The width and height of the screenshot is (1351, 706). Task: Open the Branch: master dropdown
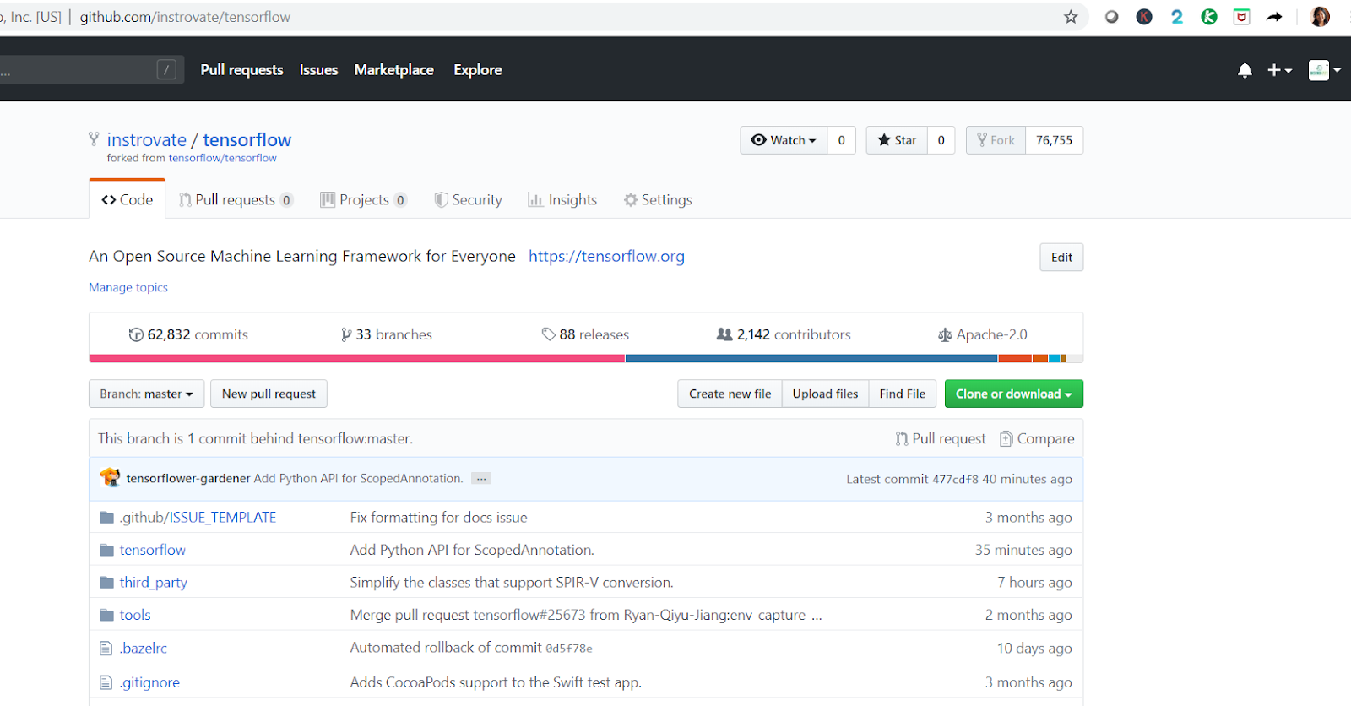click(146, 394)
